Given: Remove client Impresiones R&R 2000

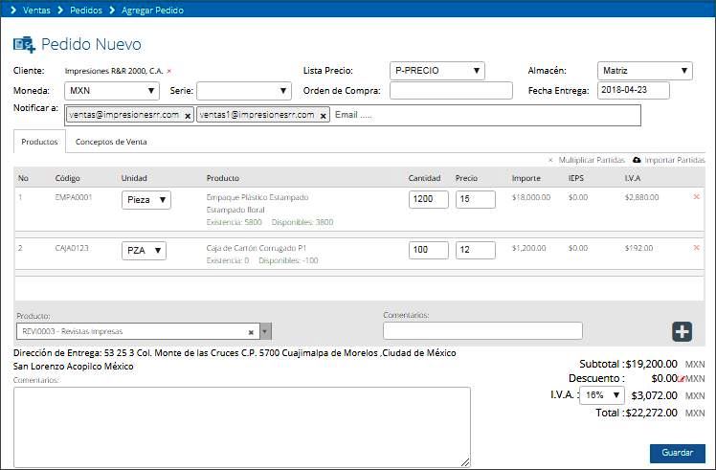Looking at the screenshot, I should (169, 71).
